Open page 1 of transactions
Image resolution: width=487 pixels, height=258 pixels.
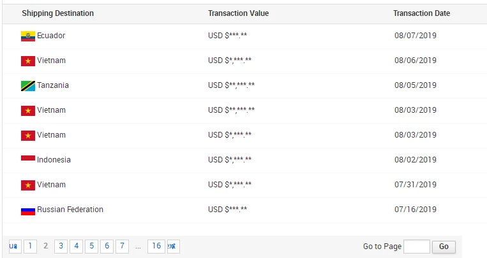point(30,246)
